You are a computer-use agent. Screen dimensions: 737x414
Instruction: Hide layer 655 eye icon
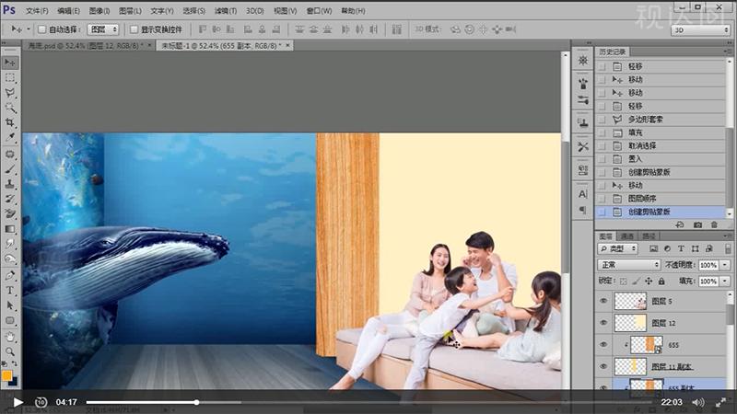point(603,345)
